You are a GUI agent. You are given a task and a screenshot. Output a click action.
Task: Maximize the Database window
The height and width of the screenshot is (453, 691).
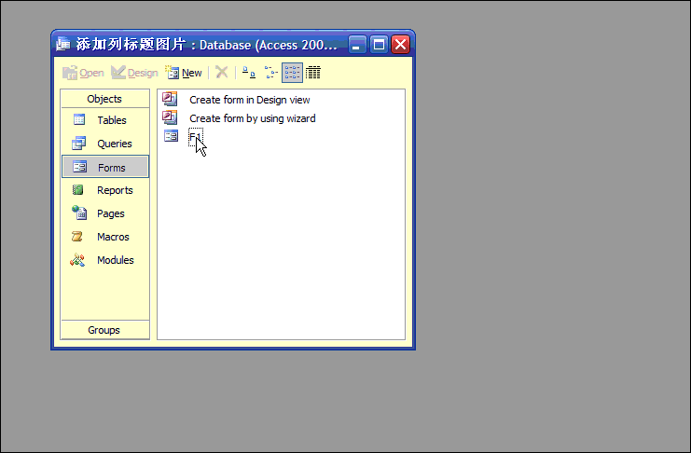tap(379, 45)
